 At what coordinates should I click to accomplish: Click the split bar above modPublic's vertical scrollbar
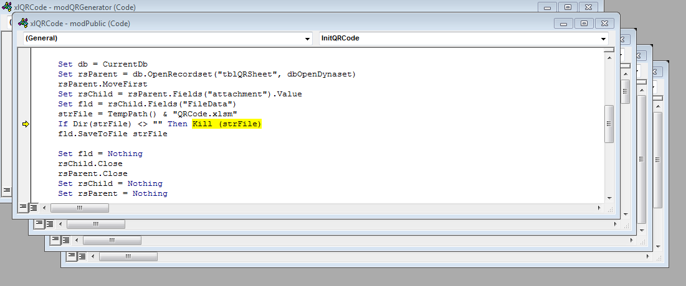609,51
